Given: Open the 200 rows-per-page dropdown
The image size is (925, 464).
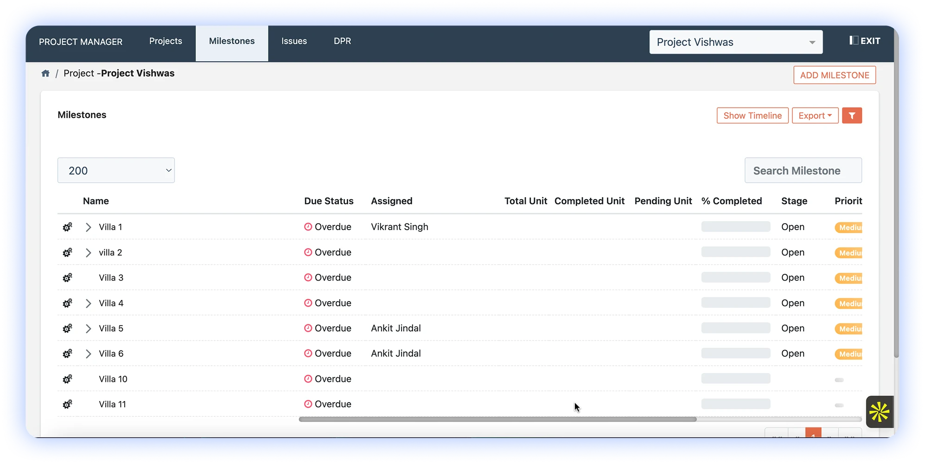Looking at the screenshot, I should click(x=116, y=170).
